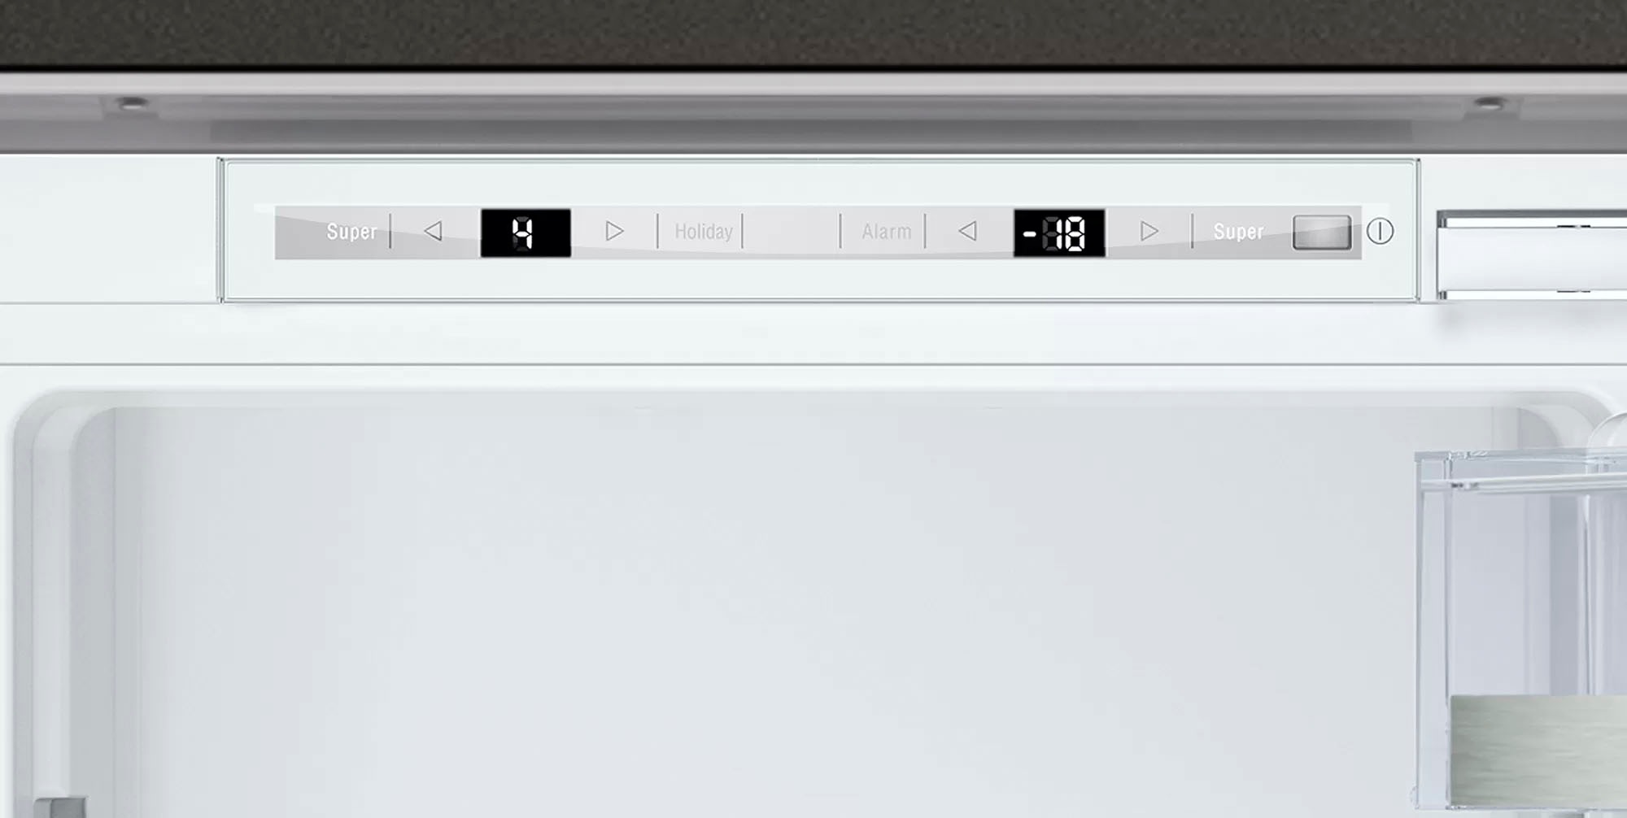Tap the freezer temperature display showing -18
The image size is (1627, 818).
(1059, 233)
